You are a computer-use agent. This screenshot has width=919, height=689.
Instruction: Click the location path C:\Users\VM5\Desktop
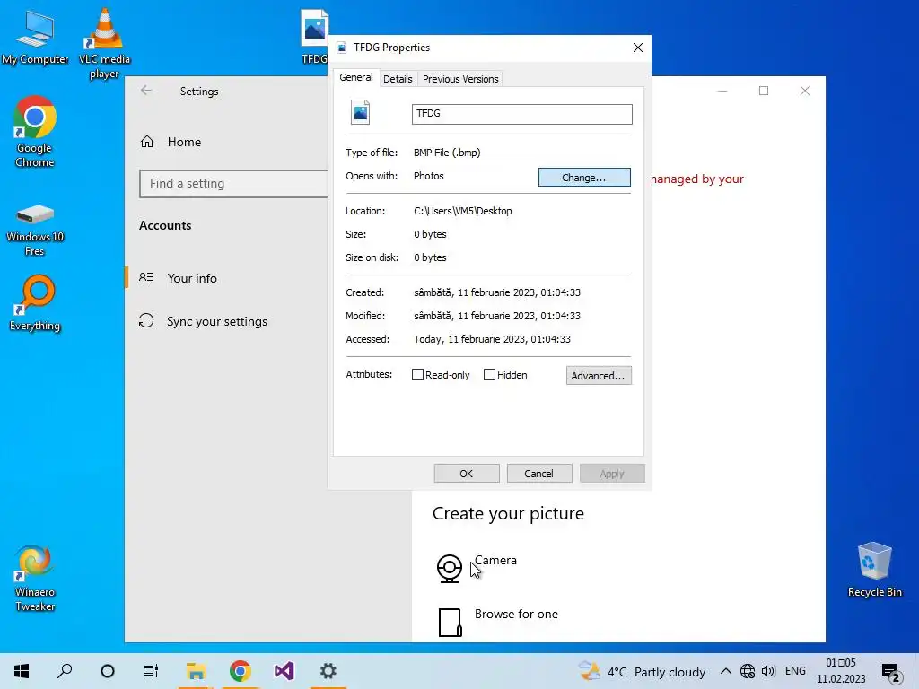click(463, 211)
